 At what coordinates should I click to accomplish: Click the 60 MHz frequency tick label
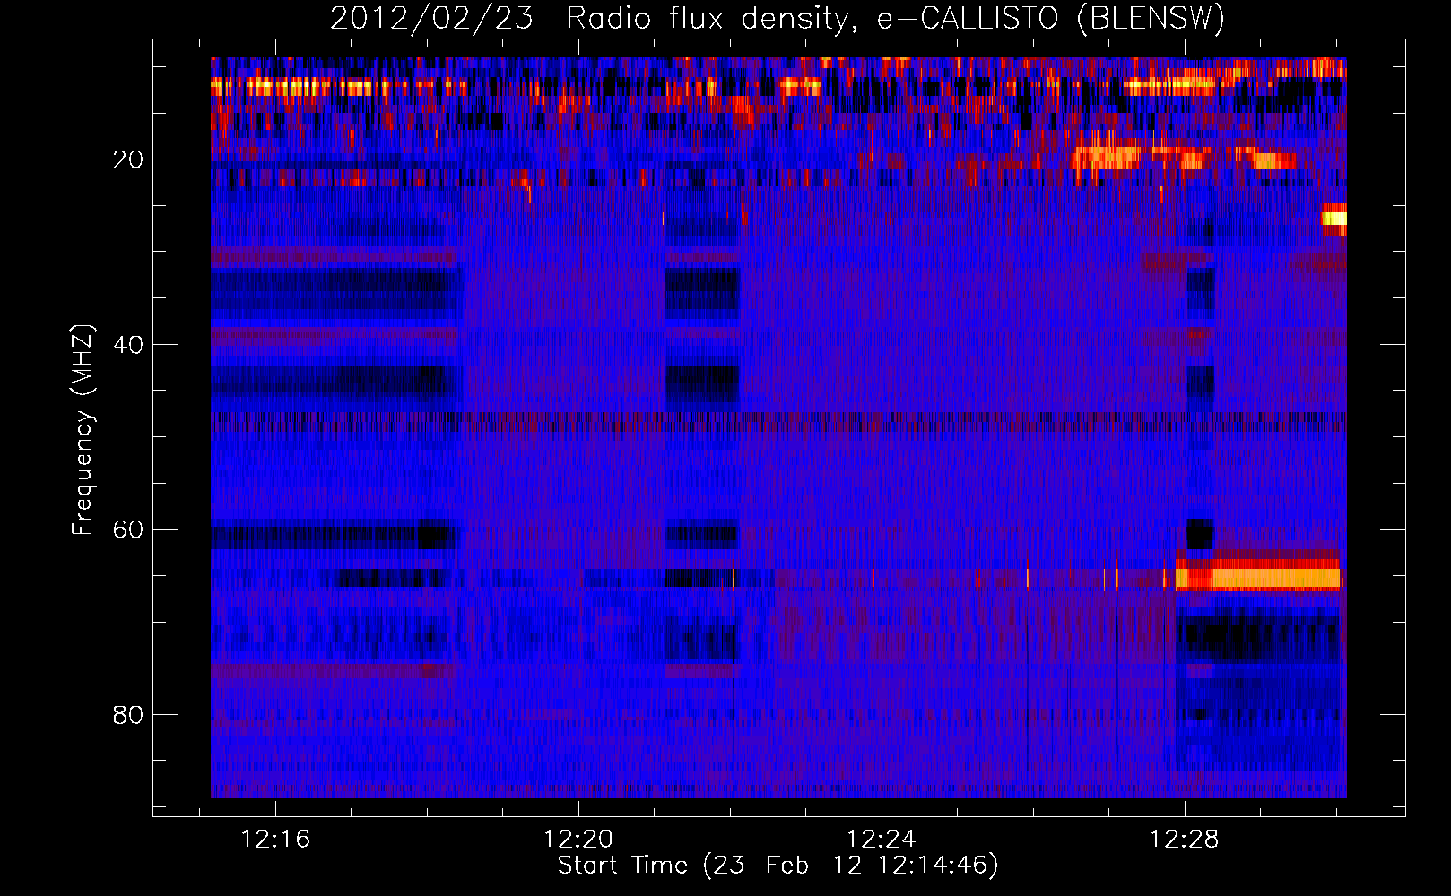(128, 530)
